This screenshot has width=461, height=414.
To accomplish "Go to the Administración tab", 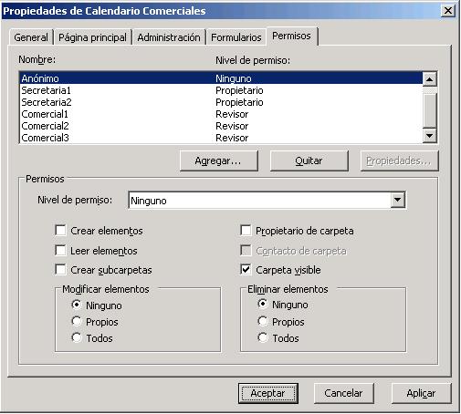I will pyautogui.click(x=169, y=37).
